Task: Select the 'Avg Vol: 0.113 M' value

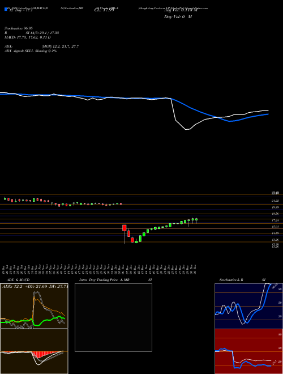Action: coord(181,10)
